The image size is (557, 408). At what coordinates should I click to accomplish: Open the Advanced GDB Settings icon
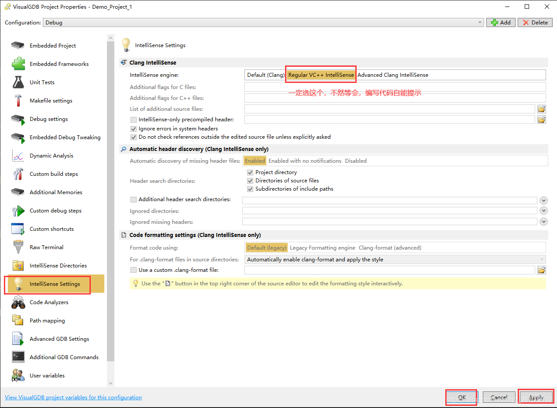pos(18,339)
